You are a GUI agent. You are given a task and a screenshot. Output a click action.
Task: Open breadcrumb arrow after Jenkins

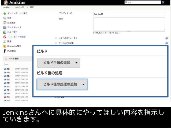tap(13, 7)
